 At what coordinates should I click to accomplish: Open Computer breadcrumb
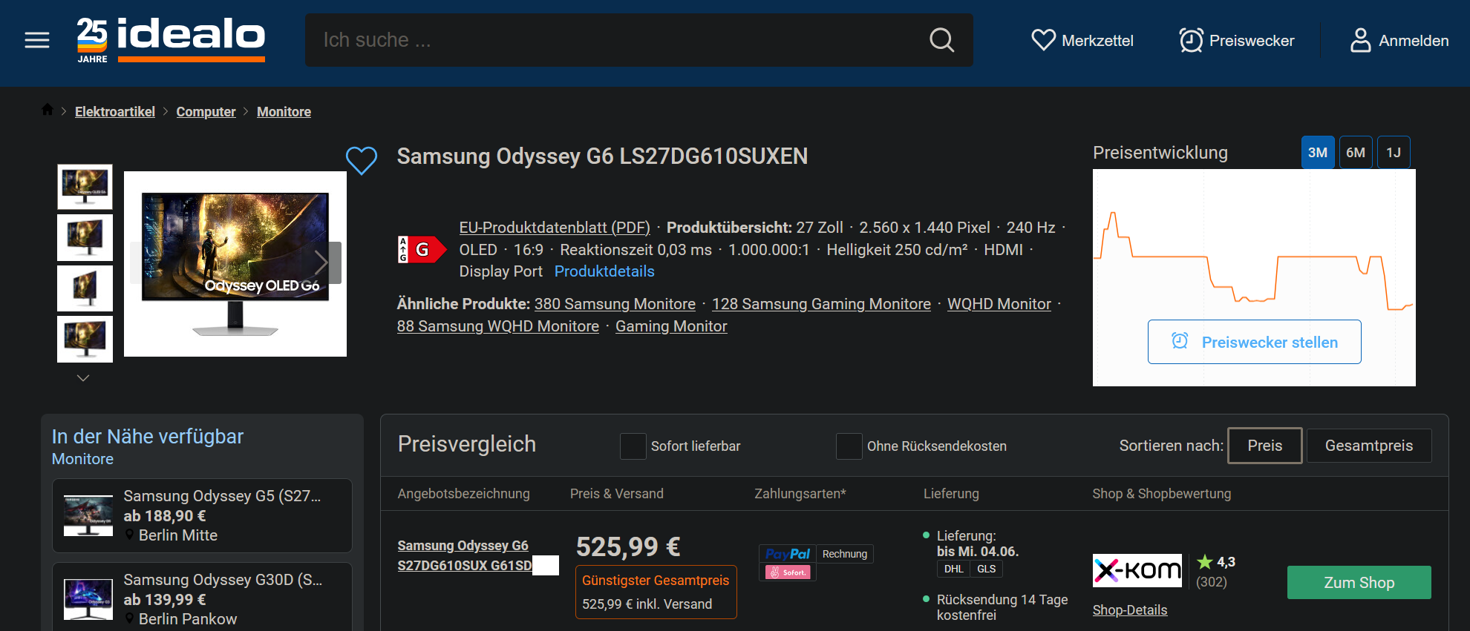[x=206, y=112]
